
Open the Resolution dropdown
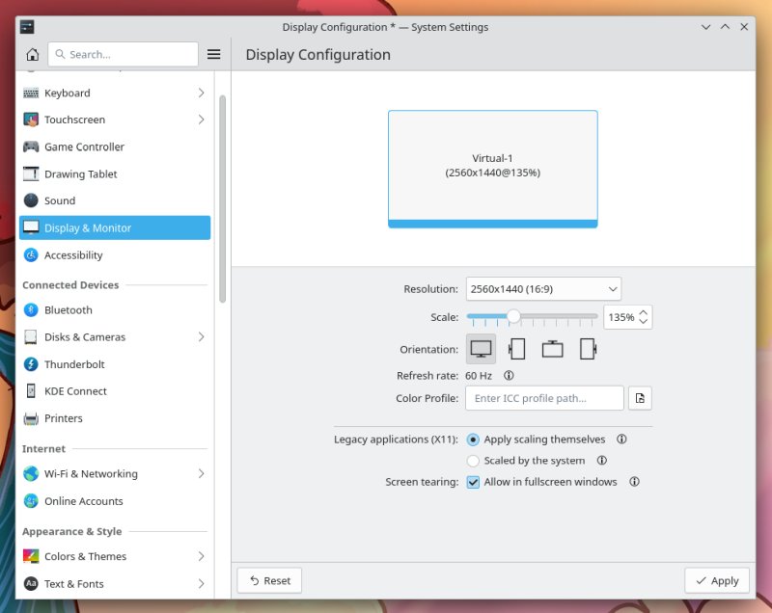[x=542, y=288]
